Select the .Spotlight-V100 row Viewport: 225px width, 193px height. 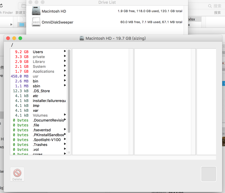tap(38, 140)
